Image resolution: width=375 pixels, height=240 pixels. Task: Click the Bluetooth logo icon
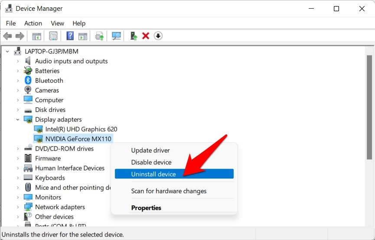coord(28,80)
